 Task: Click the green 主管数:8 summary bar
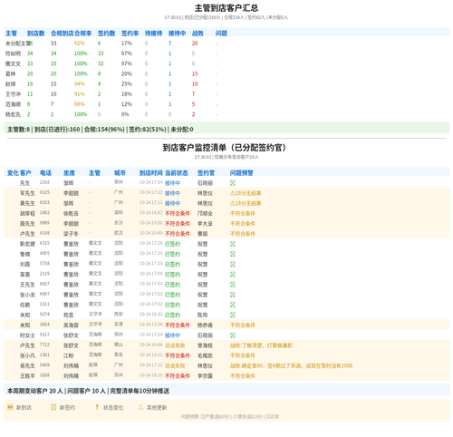pyautogui.click(x=226, y=128)
